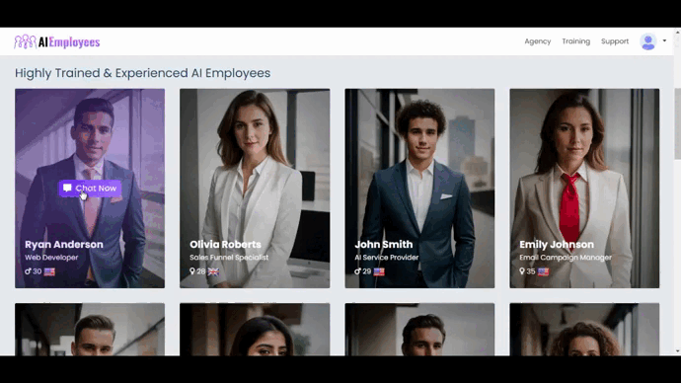The width and height of the screenshot is (681, 383).
Task: Go to the Training page
Action: (576, 41)
